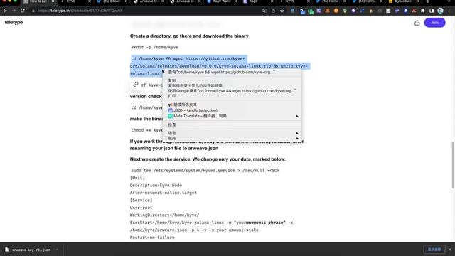Viewport: 455px width, 256px height.
Task: Click the link icon beside code block
Action: (x=136, y=85)
